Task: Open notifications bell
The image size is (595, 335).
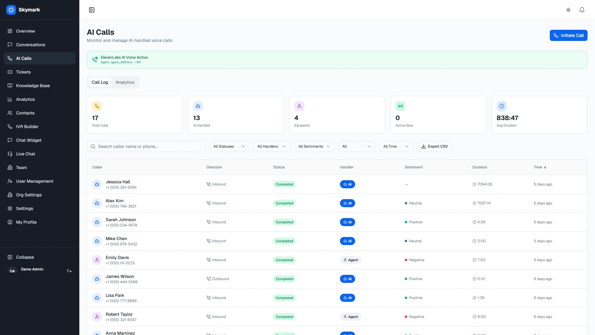Action: tap(582, 10)
